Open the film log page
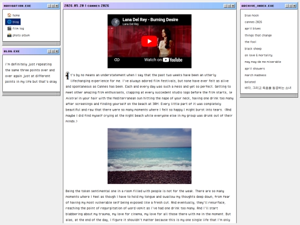 point(18,28)
